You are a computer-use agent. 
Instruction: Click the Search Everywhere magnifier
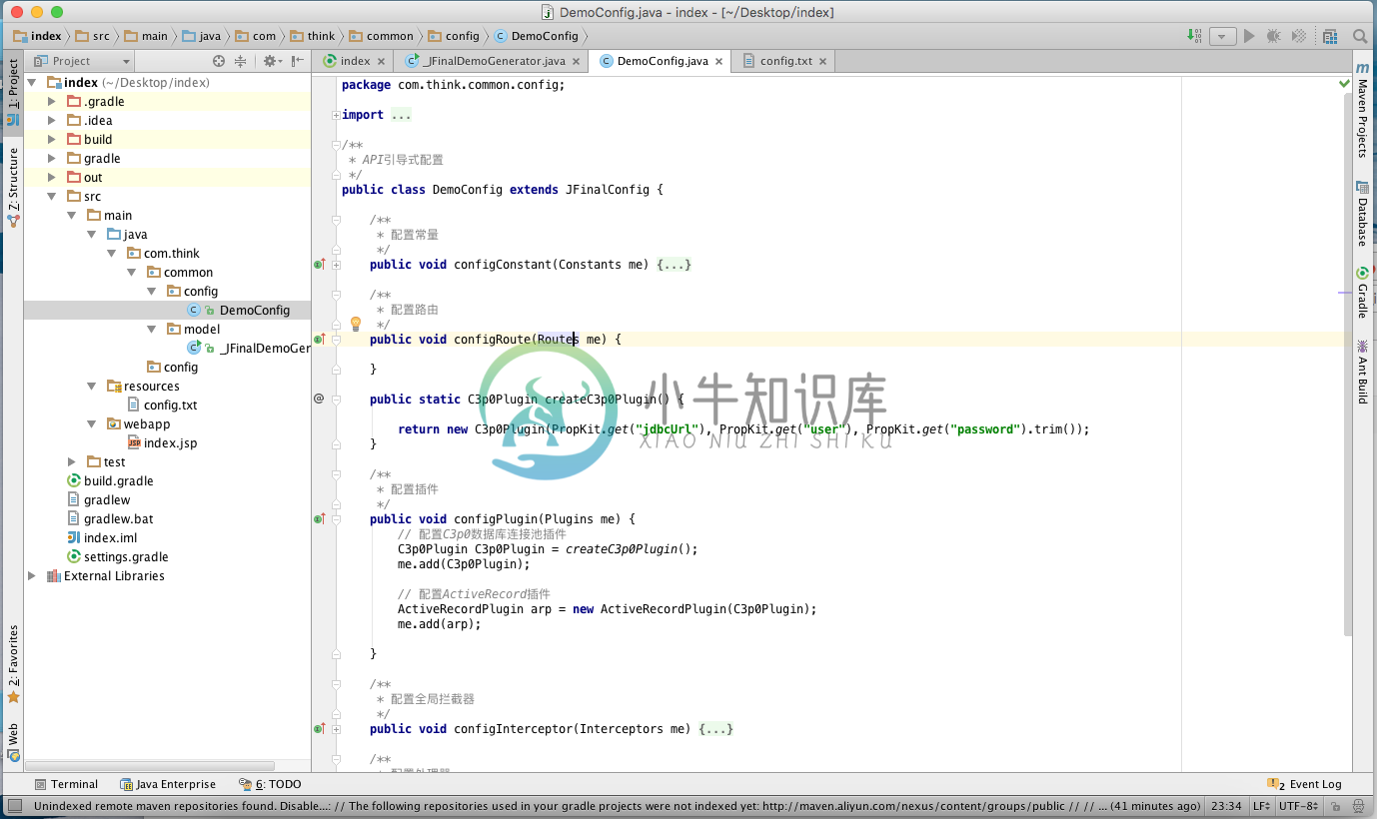pyautogui.click(x=1360, y=36)
